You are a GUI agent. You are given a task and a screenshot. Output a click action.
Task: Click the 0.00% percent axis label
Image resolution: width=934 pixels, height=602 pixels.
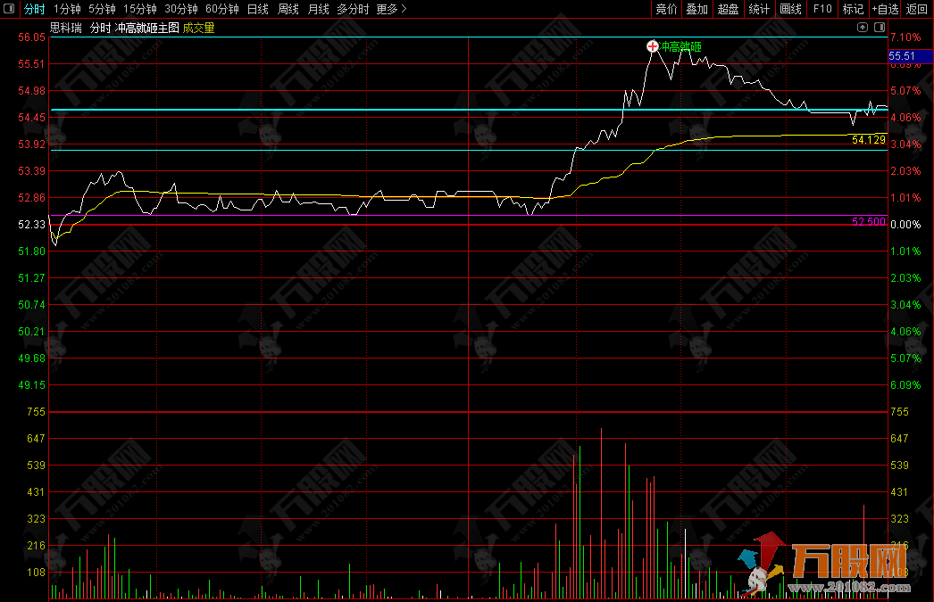pos(905,224)
